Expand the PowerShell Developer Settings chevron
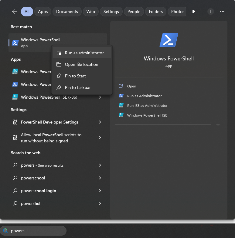The height and width of the screenshot is (238, 235). 100,122
